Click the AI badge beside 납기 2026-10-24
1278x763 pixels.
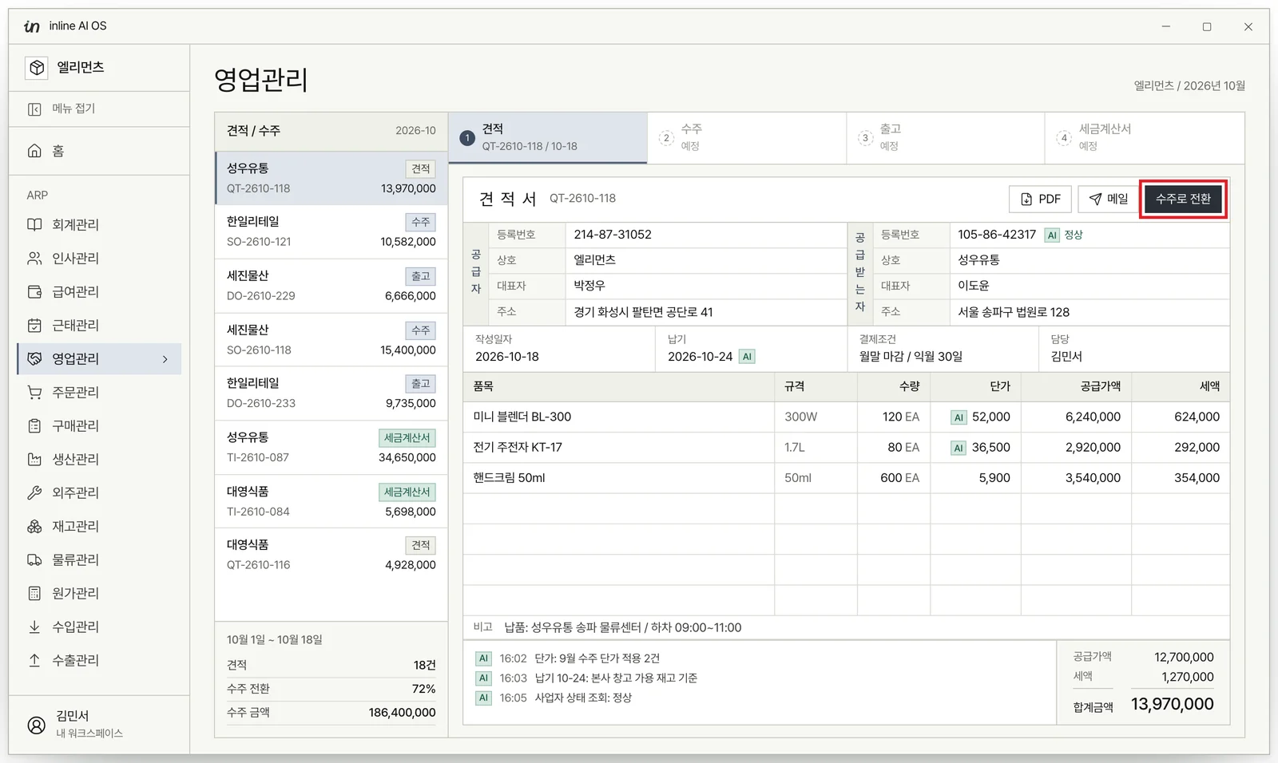(747, 357)
